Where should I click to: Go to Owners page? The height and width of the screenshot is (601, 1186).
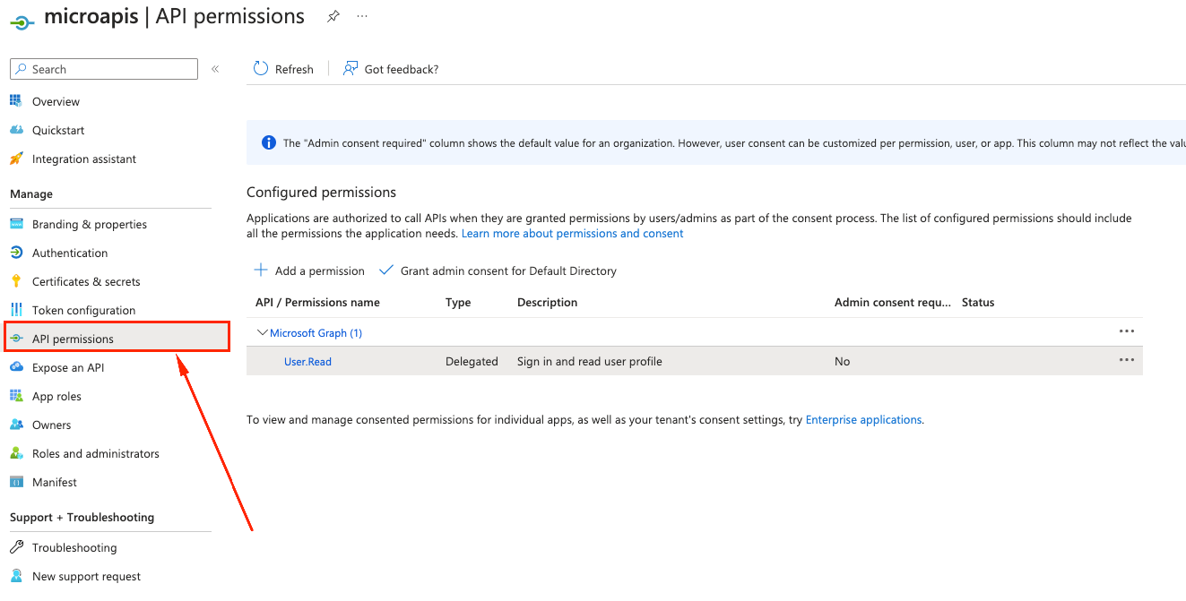pos(51,425)
